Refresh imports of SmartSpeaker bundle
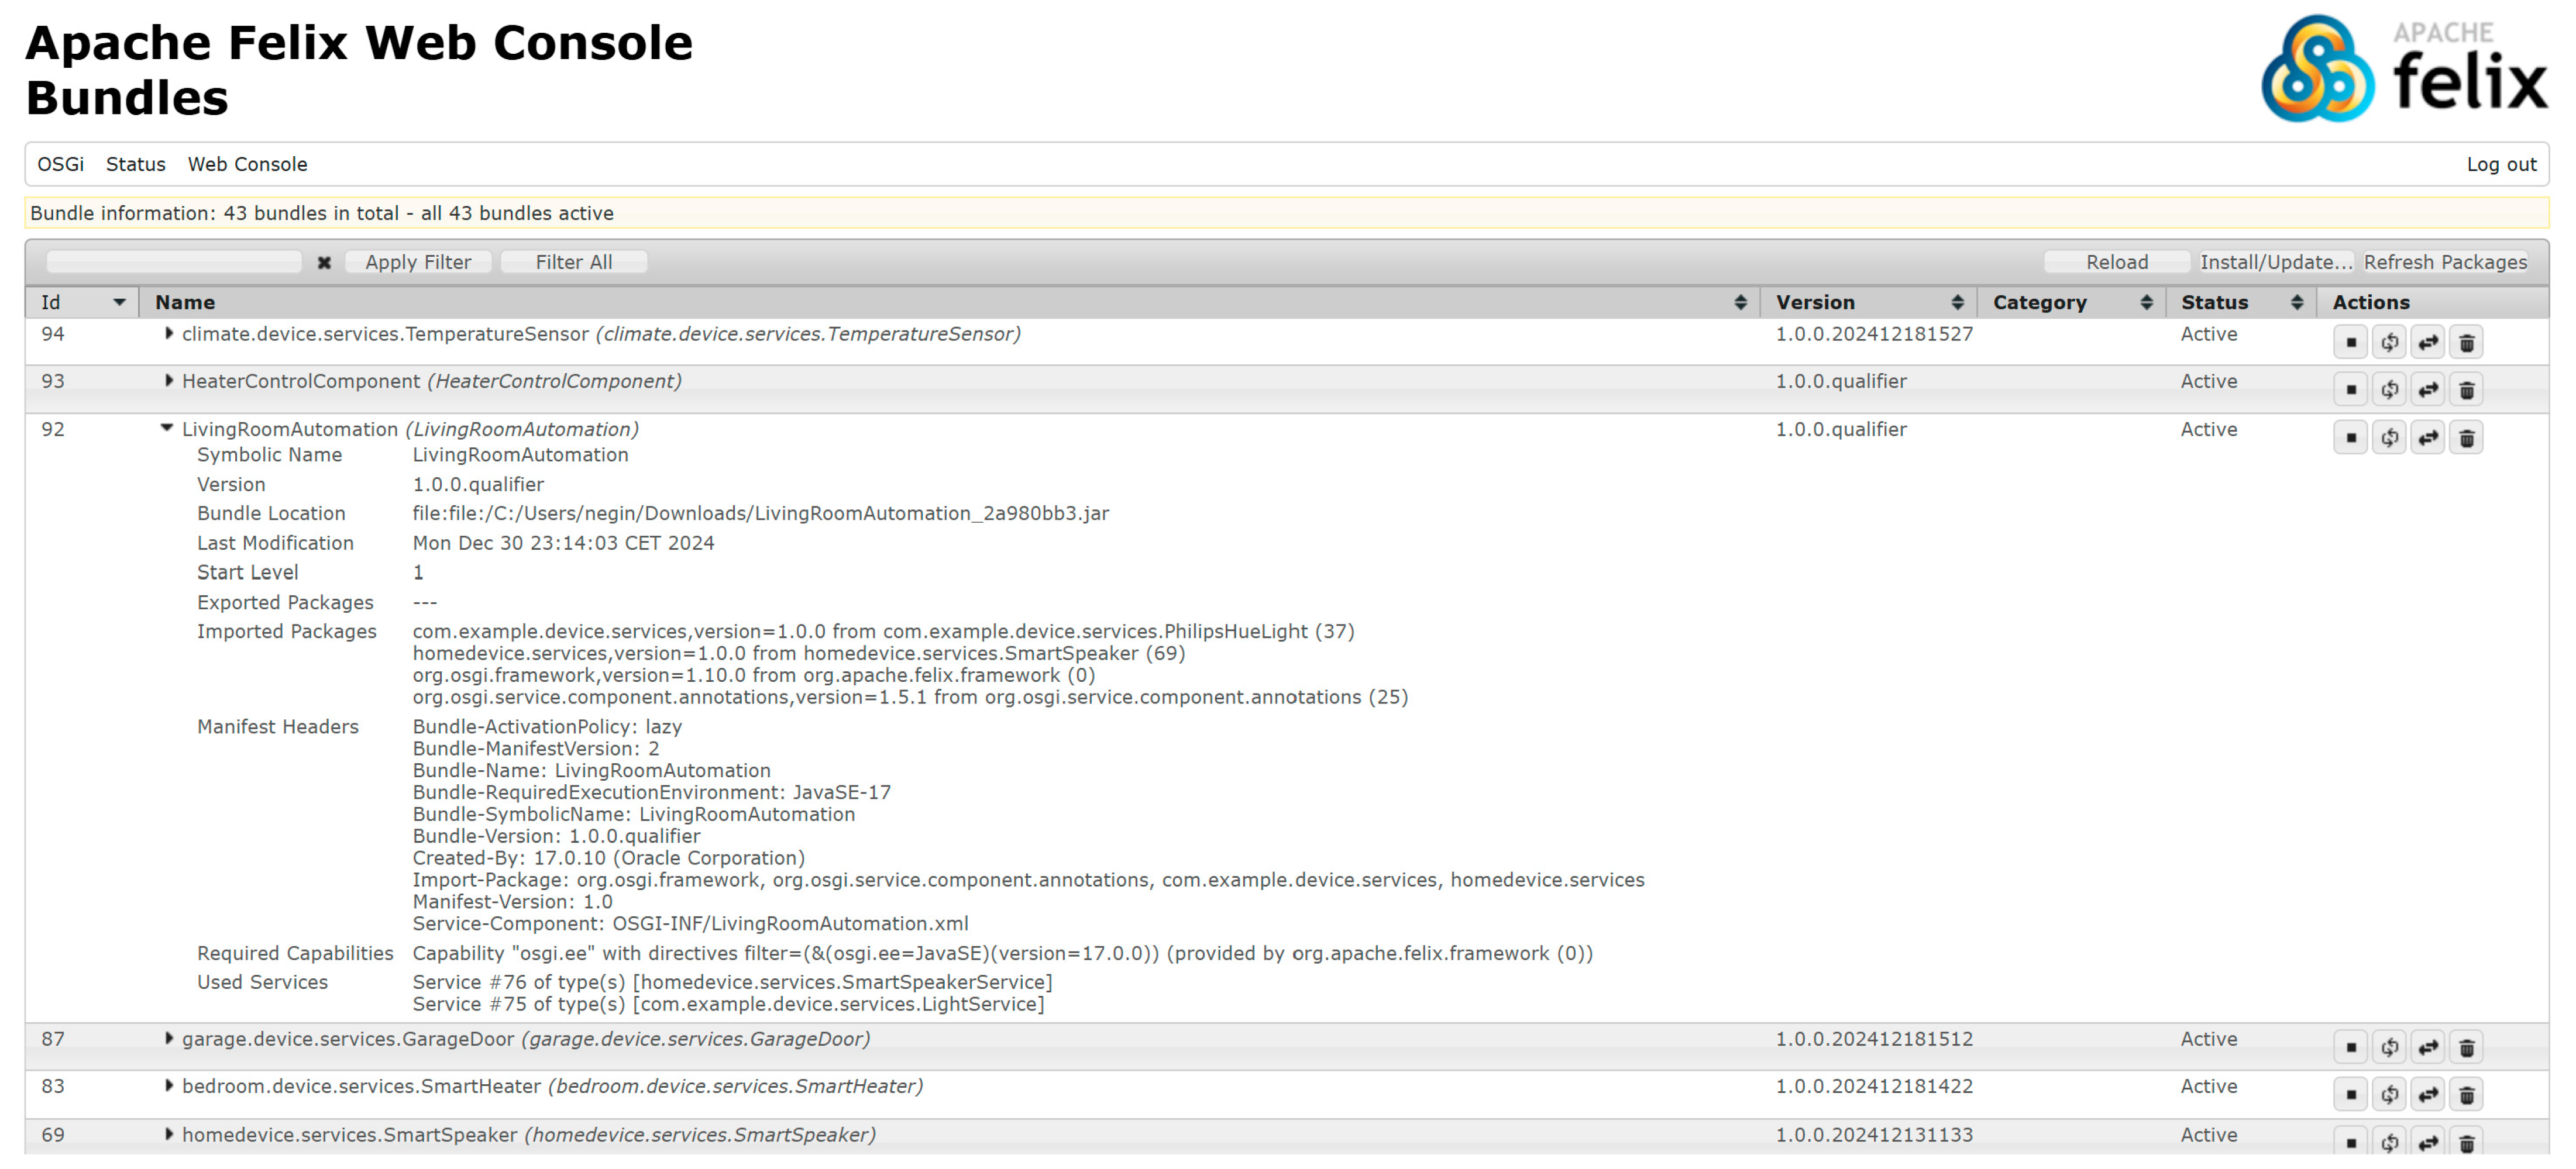Screen dimensions: 2576x1169 pyautogui.click(x=2389, y=1142)
